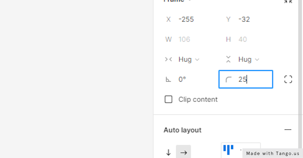Screen dimensions: 303x158
Task: Toggle independent corners icon
Action: click(288, 79)
